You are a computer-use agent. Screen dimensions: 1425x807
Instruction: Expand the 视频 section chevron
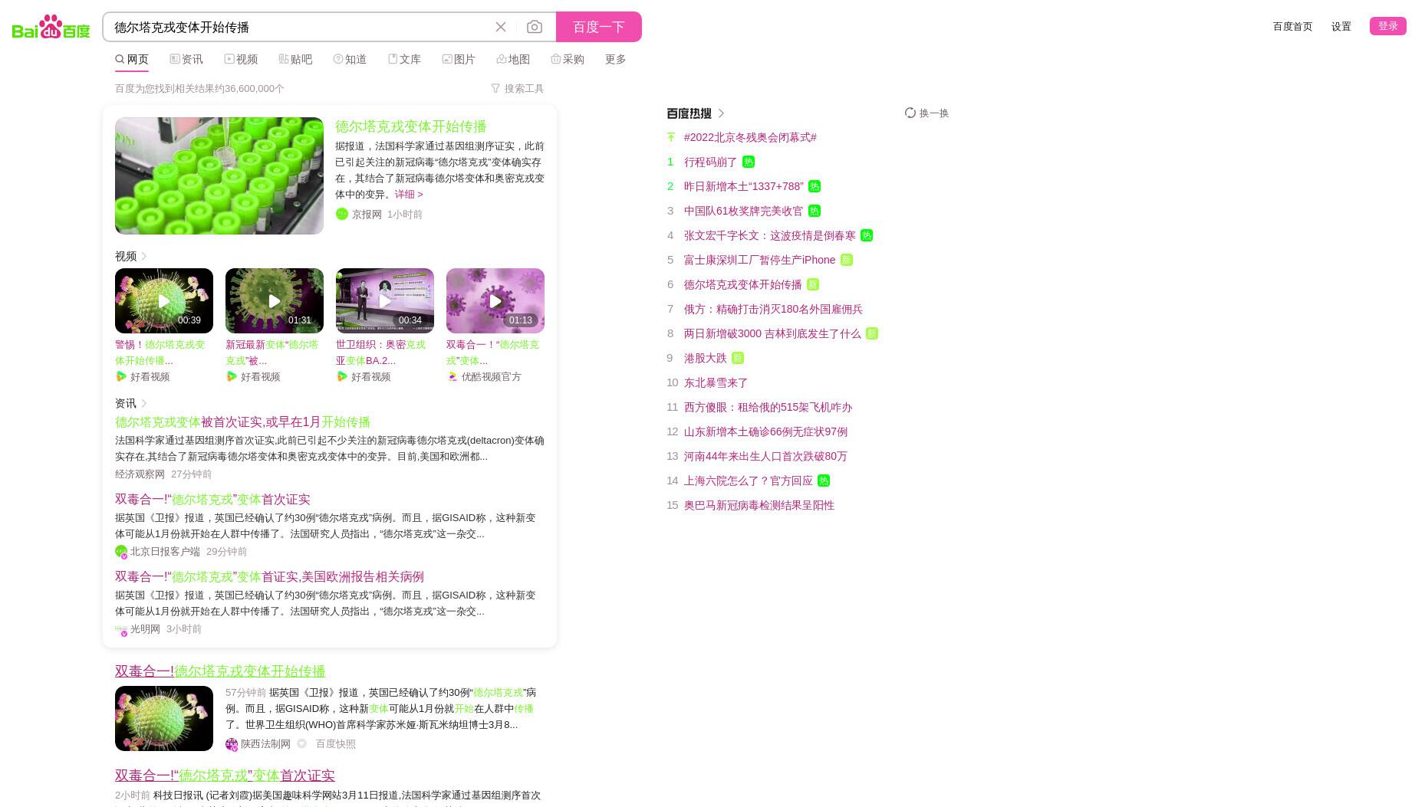[143, 256]
